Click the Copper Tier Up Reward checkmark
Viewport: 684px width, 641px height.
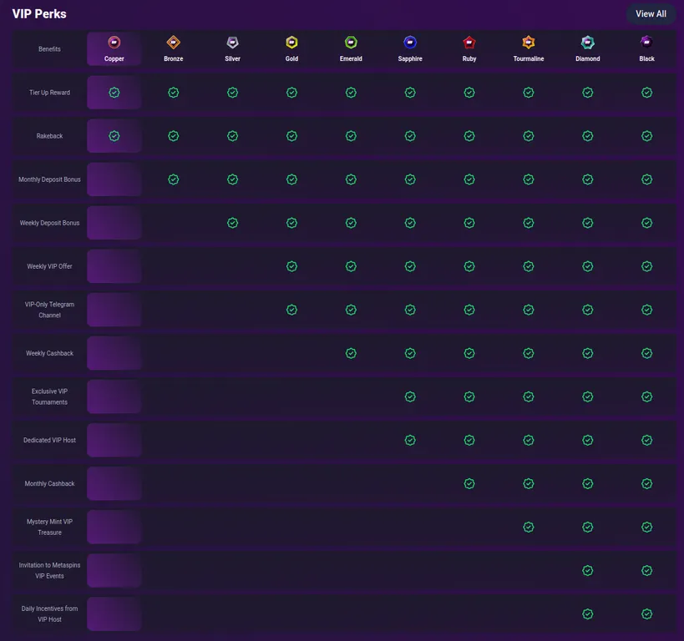point(114,93)
